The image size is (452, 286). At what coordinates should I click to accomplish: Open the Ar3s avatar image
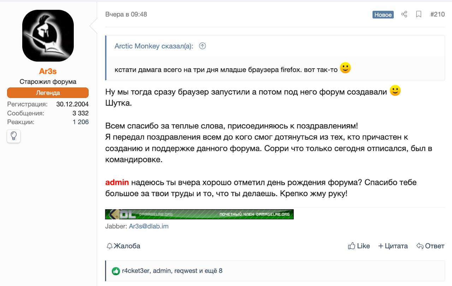click(48, 36)
